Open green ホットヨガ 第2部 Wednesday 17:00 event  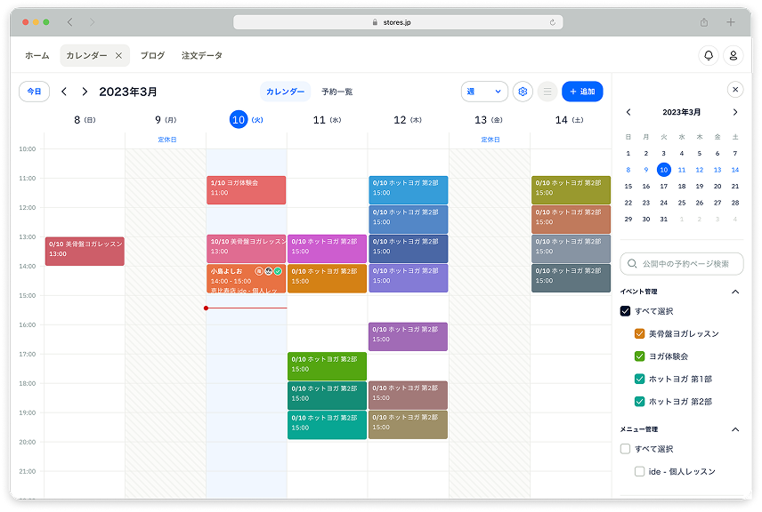pyautogui.click(x=327, y=366)
